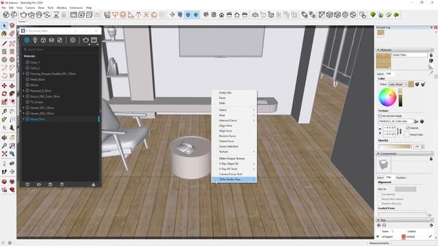Open the Geometry cube tab in Asset Editor
438x246 pixels.
(43, 40)
